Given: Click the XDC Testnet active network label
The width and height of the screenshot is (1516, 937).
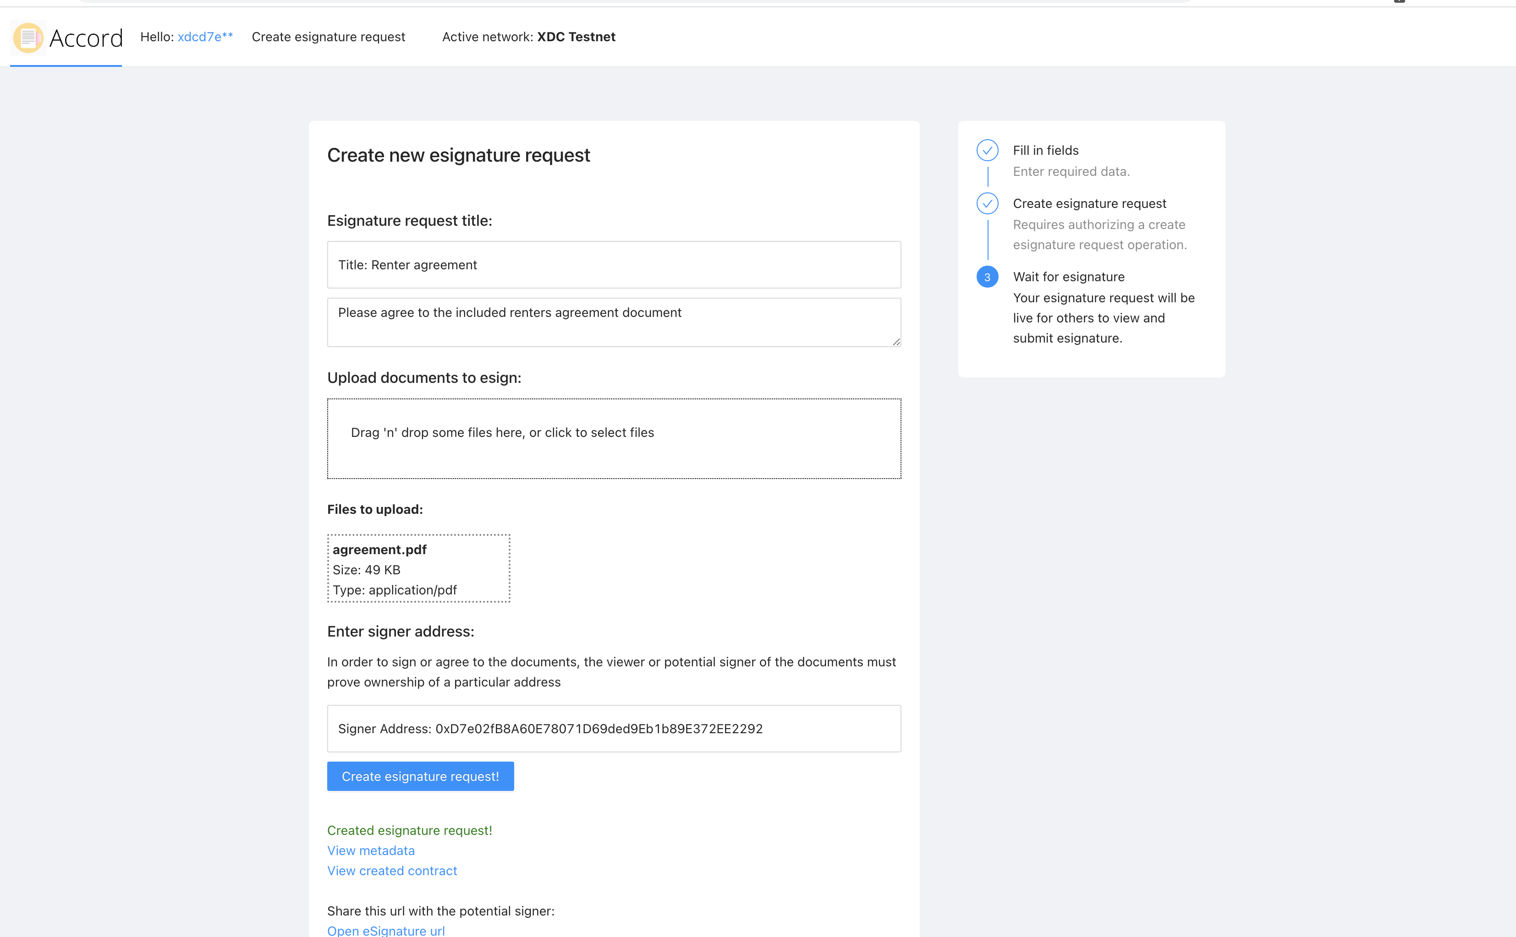Looking at the screenshot, I should [x=576, y=37].
